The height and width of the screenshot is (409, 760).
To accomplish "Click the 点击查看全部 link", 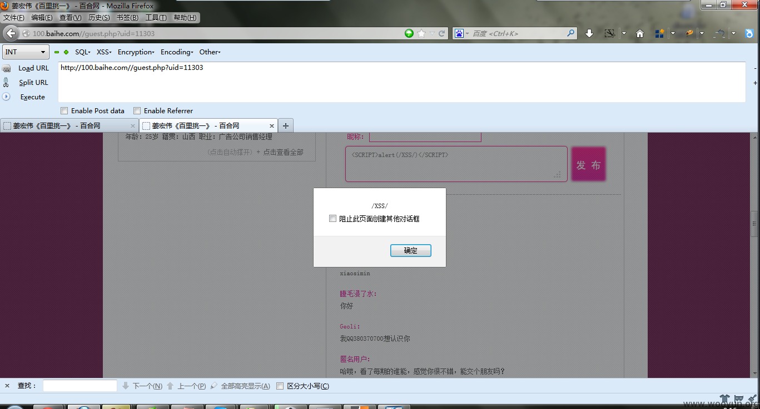I will tap(283, 152).
